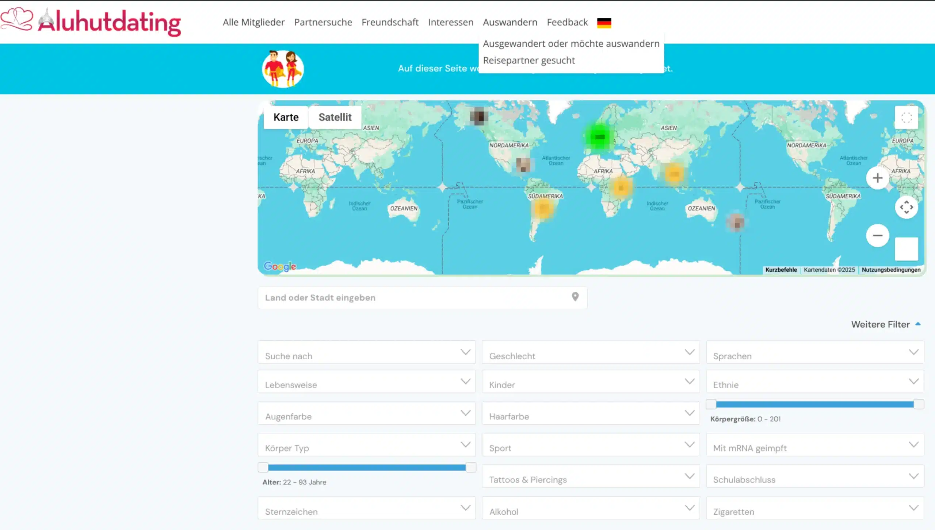Screen dimensions: 935x530
Task: Zoom out on the map
Action: click(x=877, y=236)
